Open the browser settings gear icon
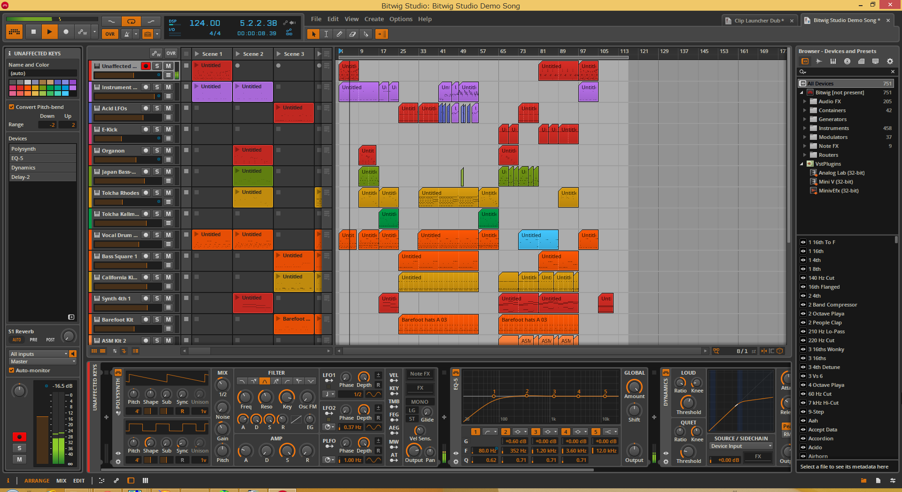Screen dimensions: 902x492 point(890,61)
